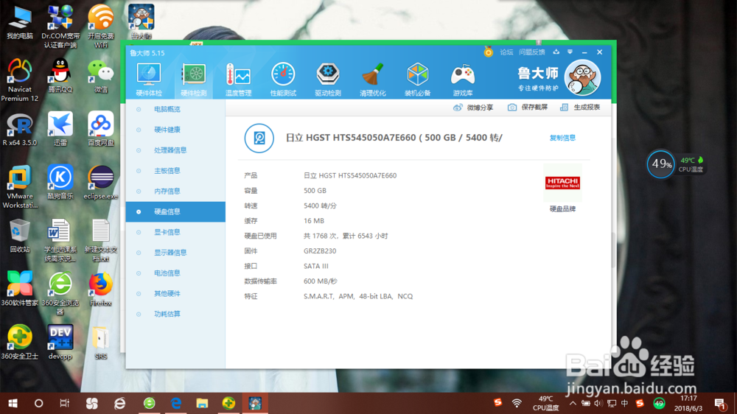Open 清理优化 cleanup optimization
Screen dimensions: 737x414
pos(373,80)
